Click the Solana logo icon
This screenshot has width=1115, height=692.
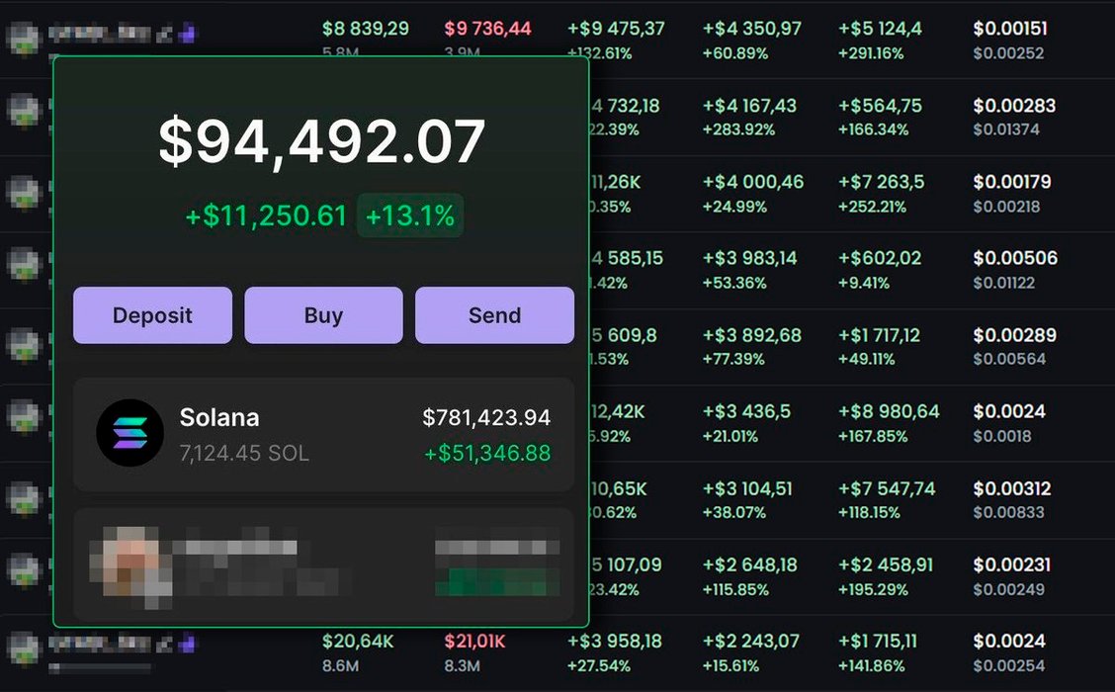(x=129, y=433)
